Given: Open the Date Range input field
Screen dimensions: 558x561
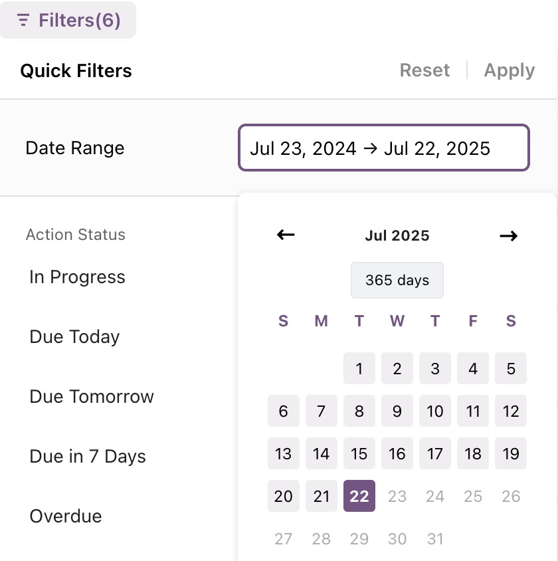Looking at the screenshot, I should click(x=384, y=148).
